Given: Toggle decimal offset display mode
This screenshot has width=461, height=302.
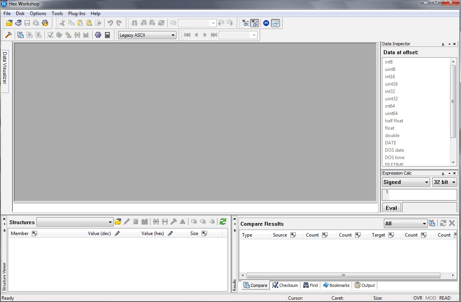Looking at the screenshot, I should coord(245,23).
